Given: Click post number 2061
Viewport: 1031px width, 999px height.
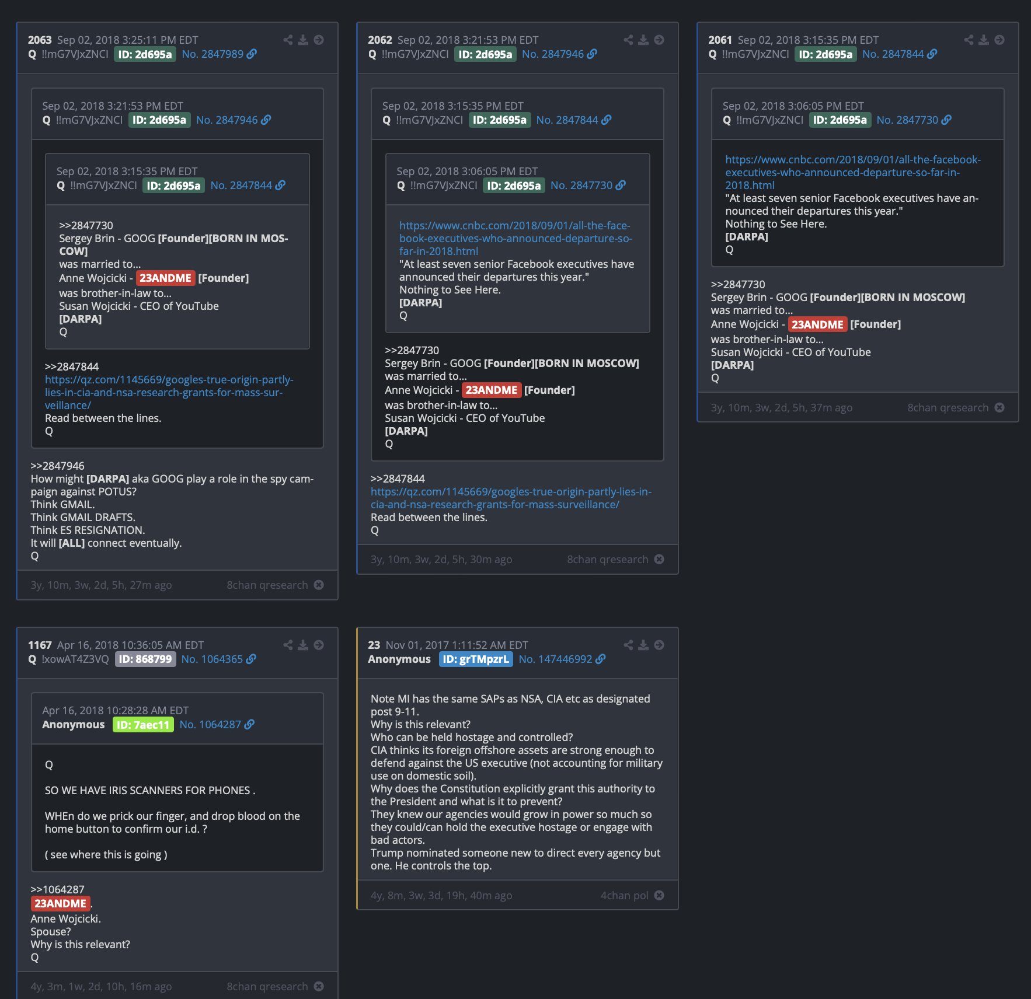Looking at the screenshot, I should 720,40.
